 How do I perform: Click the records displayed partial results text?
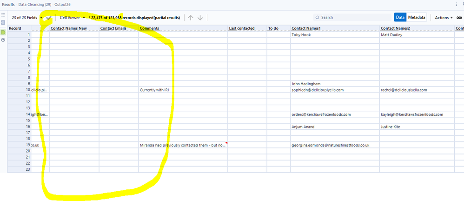pos(134,18)
